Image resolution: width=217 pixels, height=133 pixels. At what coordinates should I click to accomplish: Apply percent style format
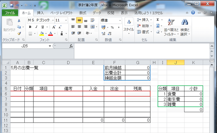112,27
